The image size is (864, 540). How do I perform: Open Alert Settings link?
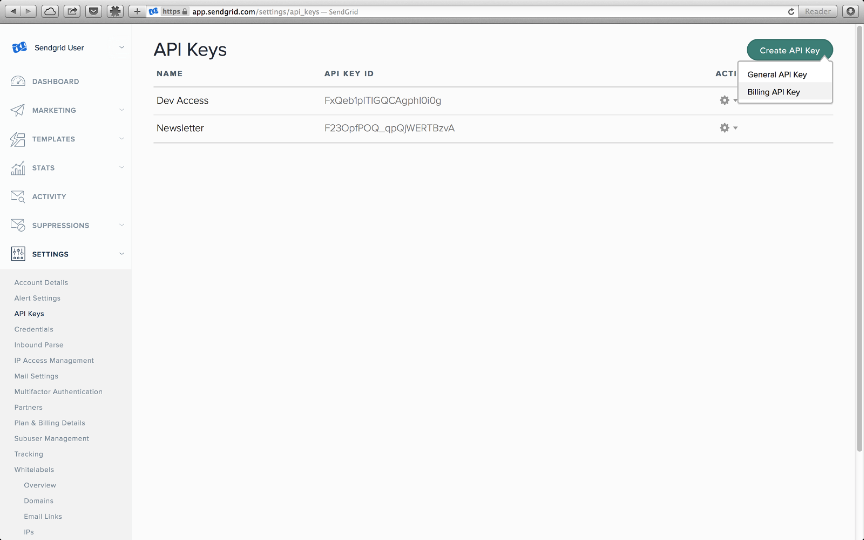(x=37, y=298)
